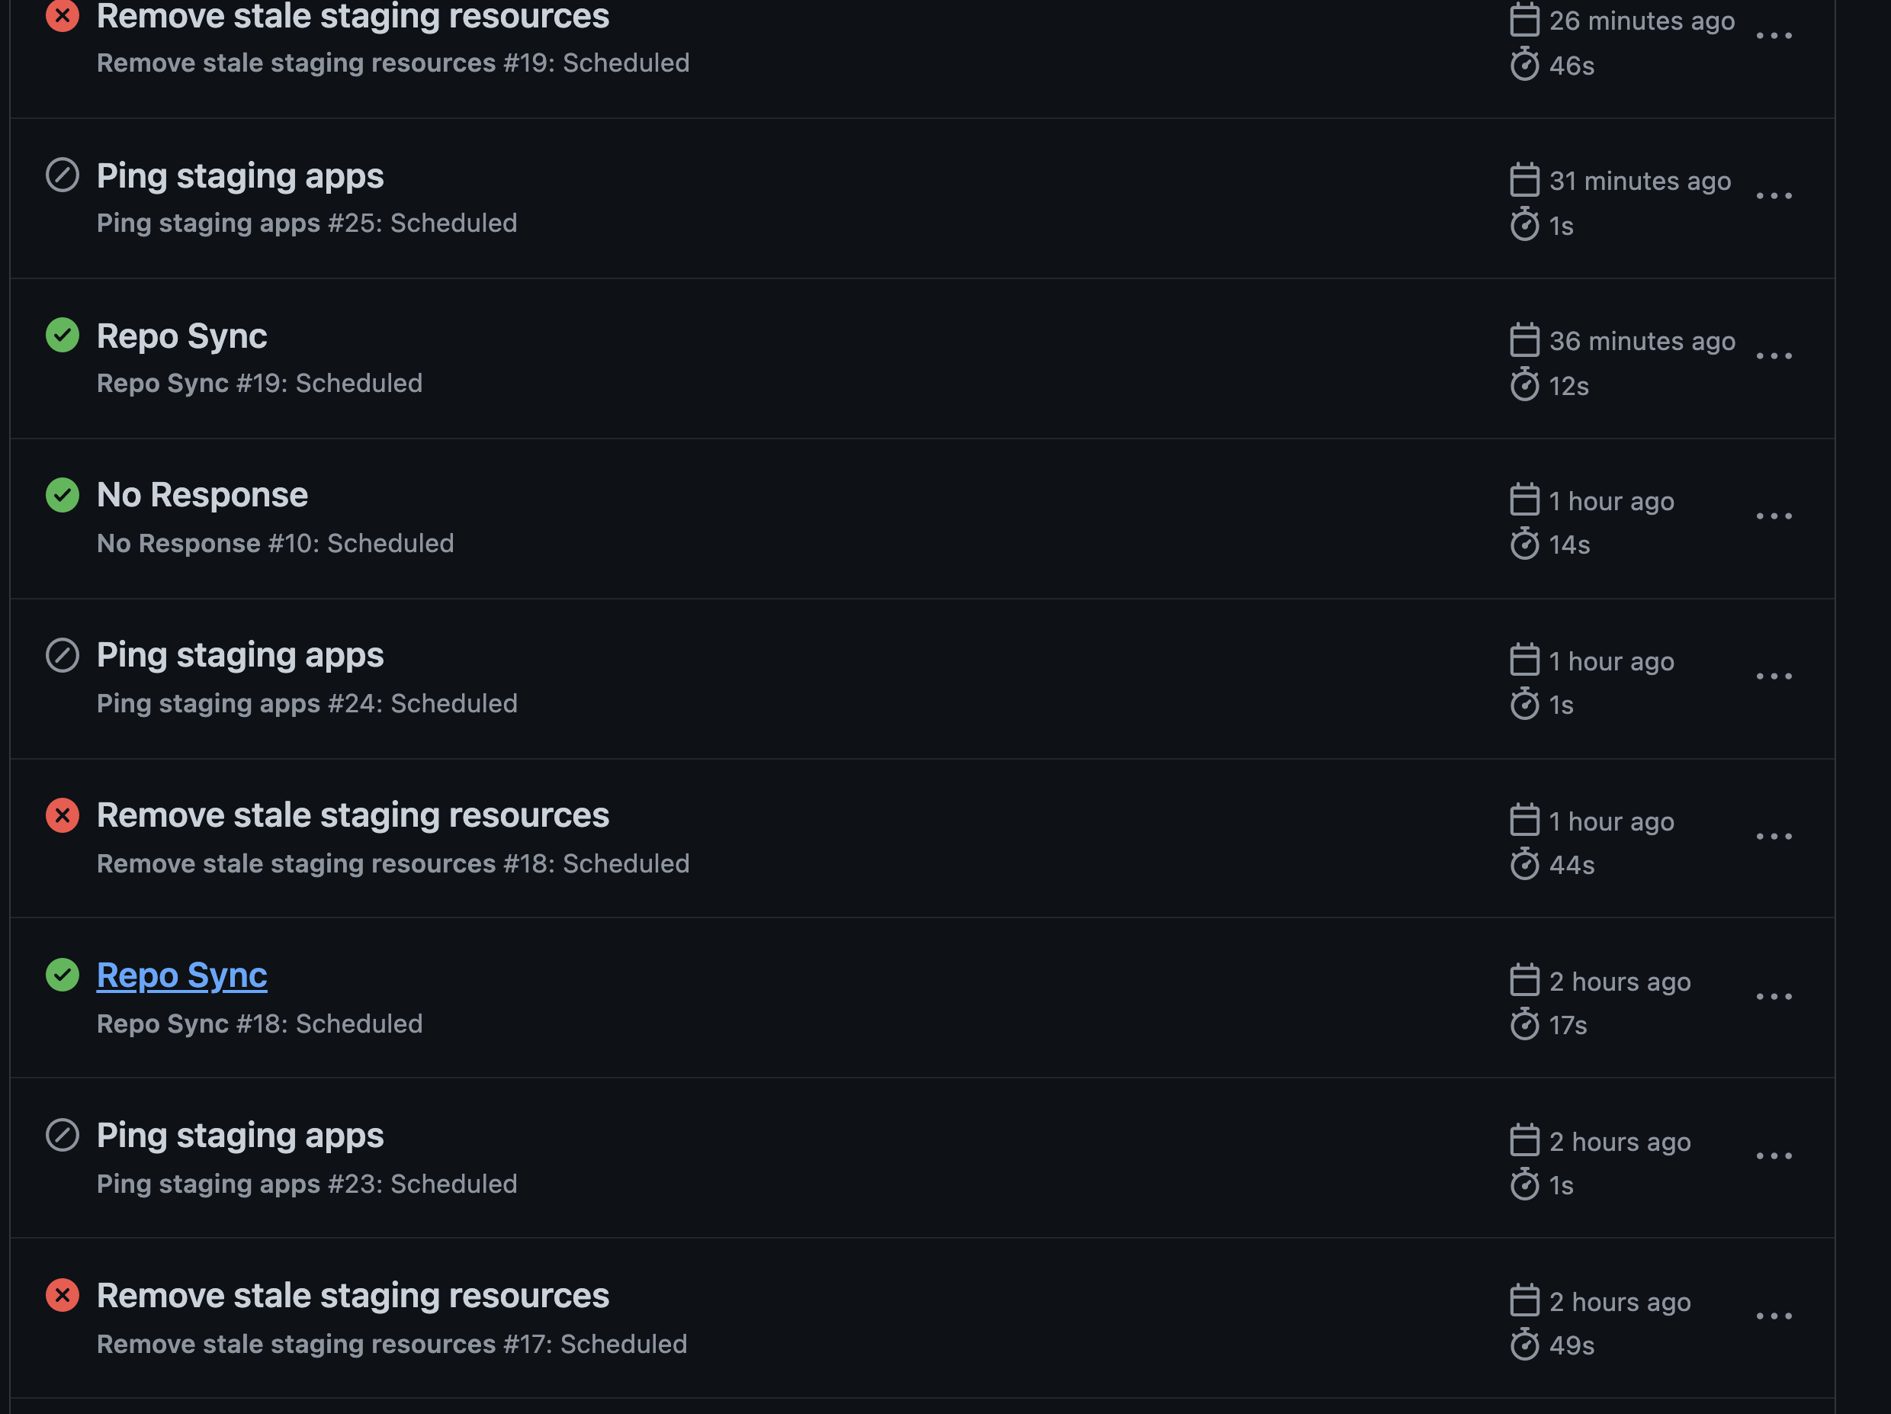Select the No Response workflow run title

point(202,494)
